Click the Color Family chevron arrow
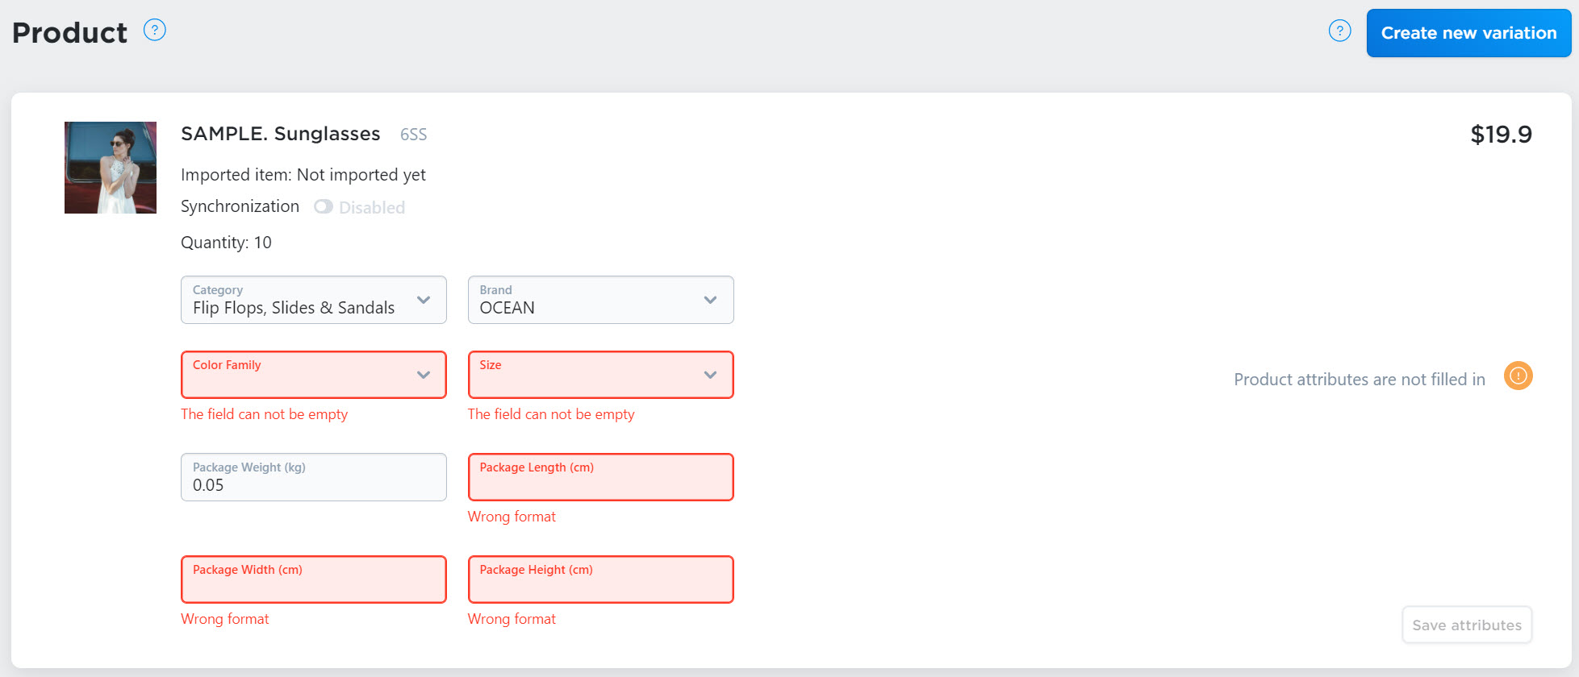The height and width of the screenshot is (677, 1579). click(x=424, y=375)
